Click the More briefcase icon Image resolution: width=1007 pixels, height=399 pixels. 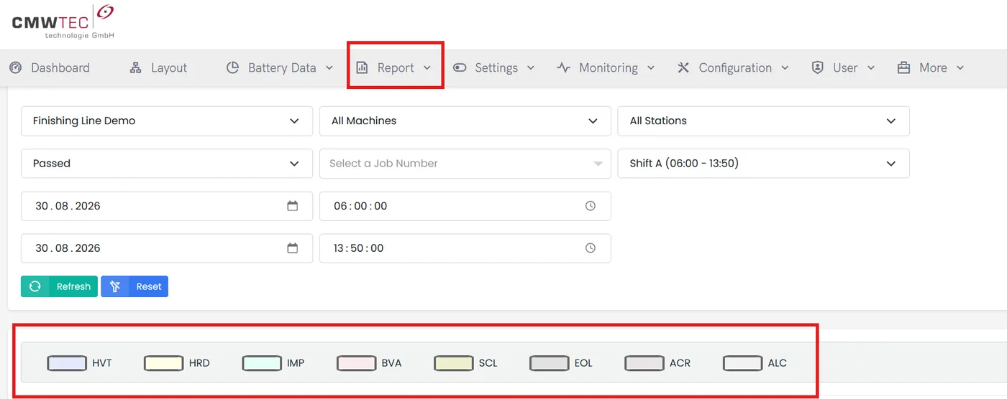point(903,67)
